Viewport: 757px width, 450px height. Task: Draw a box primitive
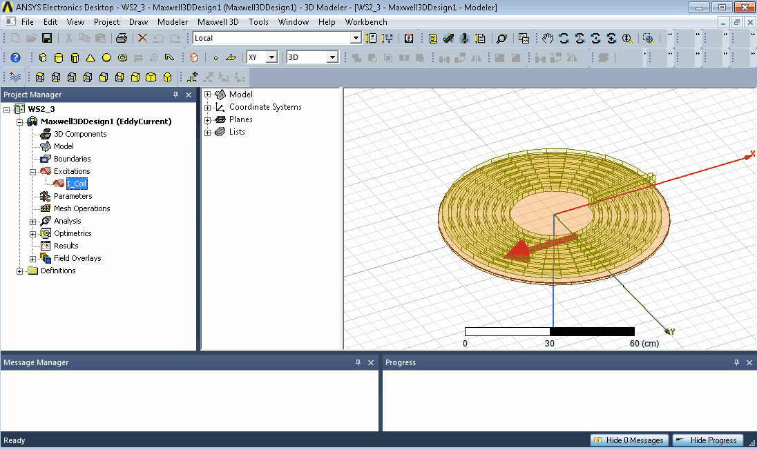(x=43, y=58)
